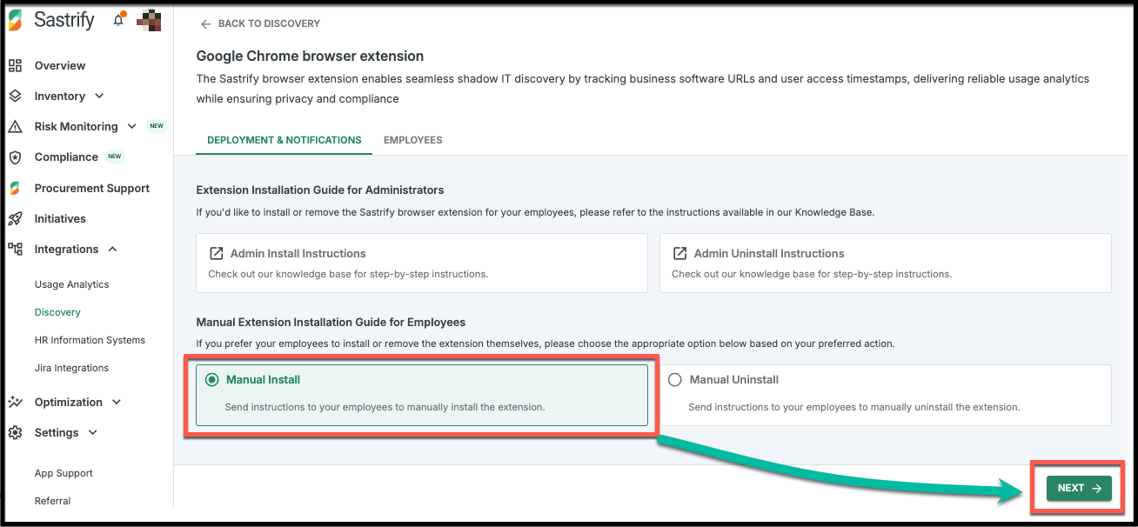Click the Settings gear icon
The image size is (1138, 527).
(15, 432)
